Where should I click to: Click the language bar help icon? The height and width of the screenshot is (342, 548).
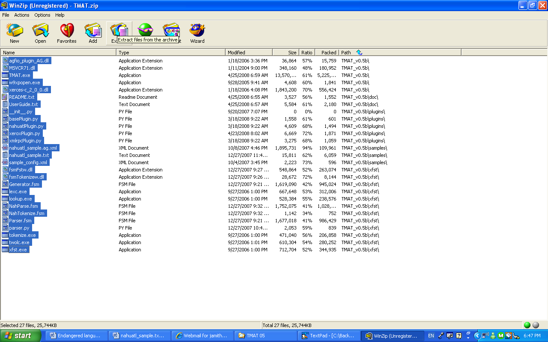pos(459,336)
